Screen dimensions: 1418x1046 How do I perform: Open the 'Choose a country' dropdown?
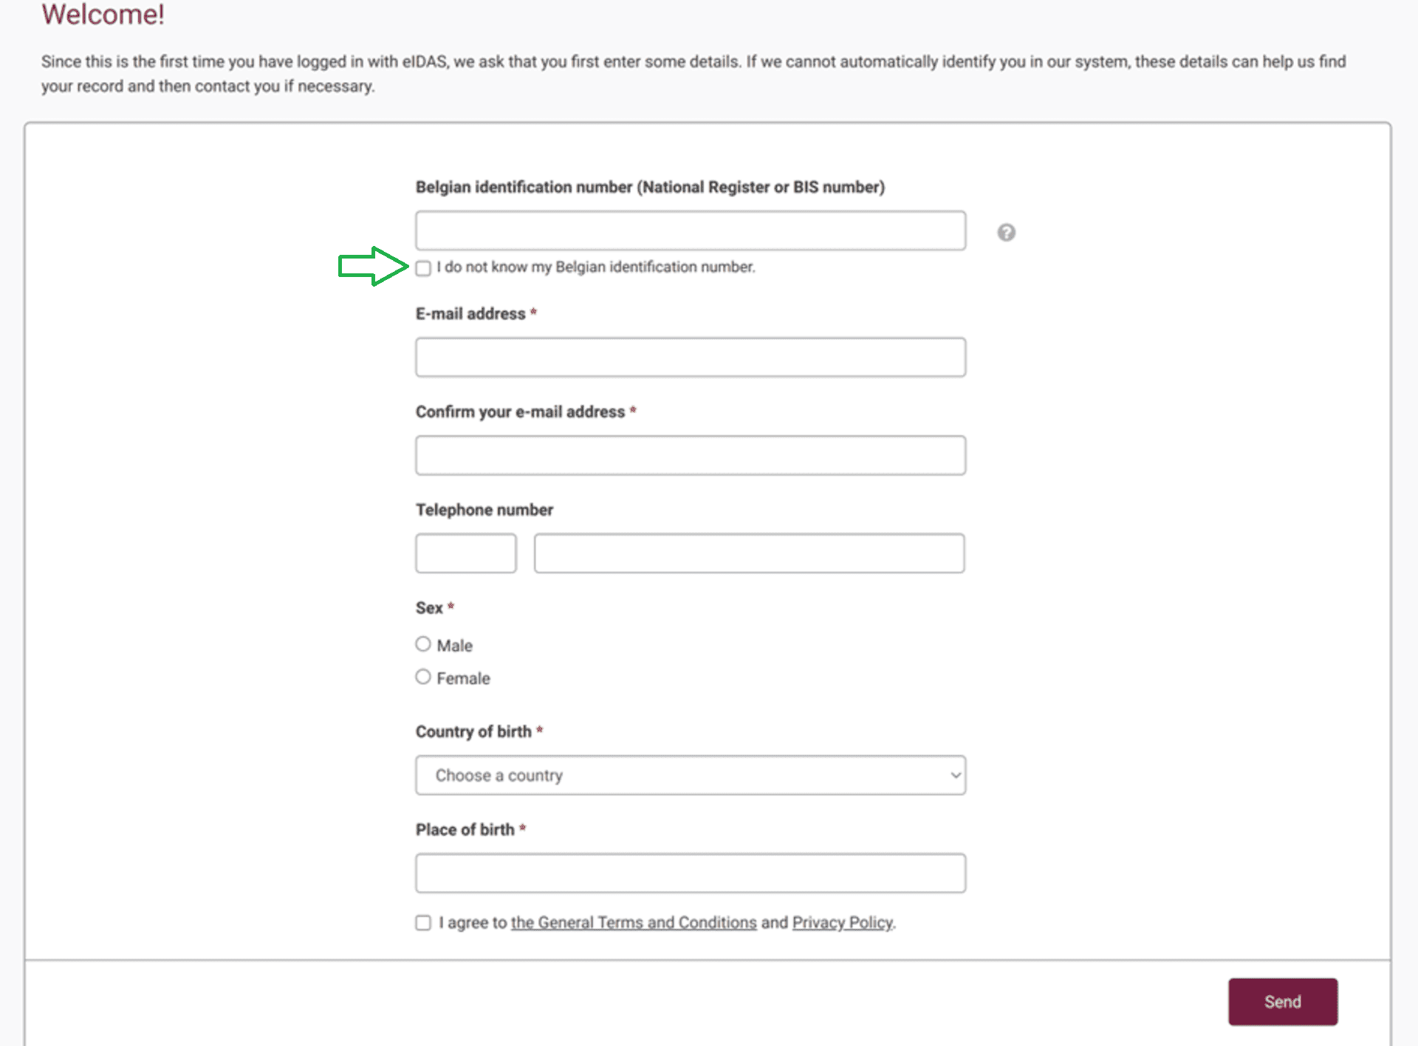tap(690, 775)
